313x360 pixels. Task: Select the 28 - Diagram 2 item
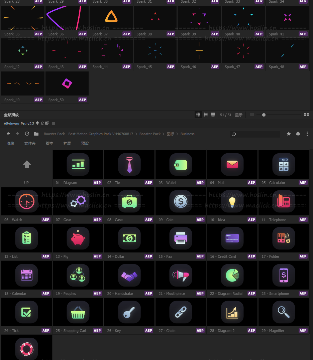click(232, 316)
